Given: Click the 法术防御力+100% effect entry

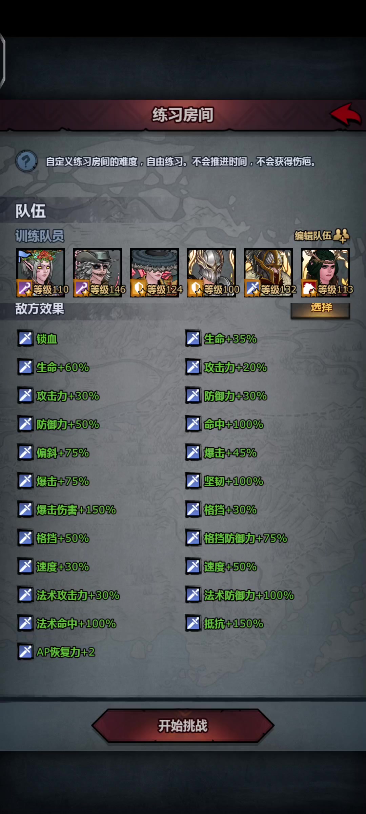Looking at the screenshot, I should pos(240,595).
